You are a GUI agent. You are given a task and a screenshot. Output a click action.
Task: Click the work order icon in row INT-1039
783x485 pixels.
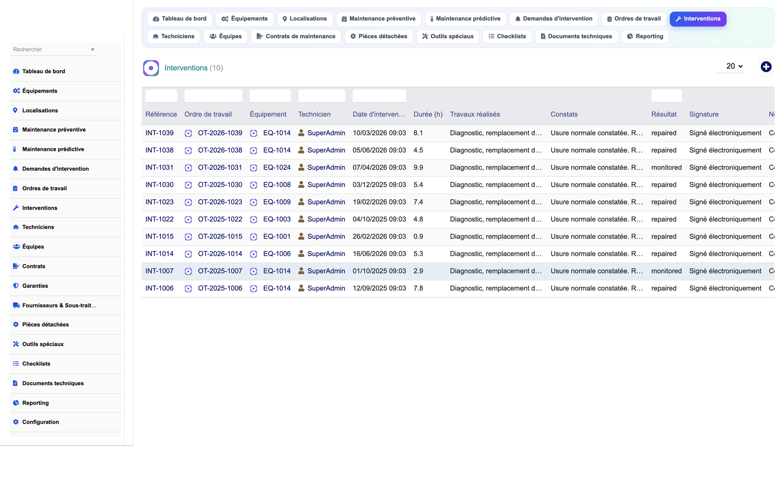tap(188, 133)
